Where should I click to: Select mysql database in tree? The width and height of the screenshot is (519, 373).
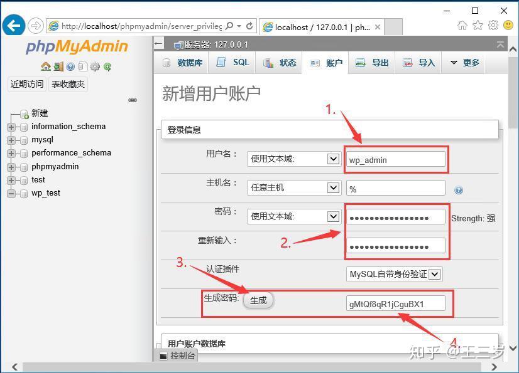coord(42,140)
